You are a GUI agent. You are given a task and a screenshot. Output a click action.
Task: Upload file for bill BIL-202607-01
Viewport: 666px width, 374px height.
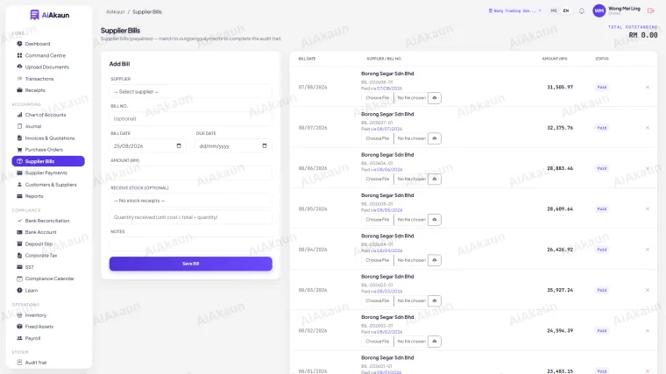(435, 138)
